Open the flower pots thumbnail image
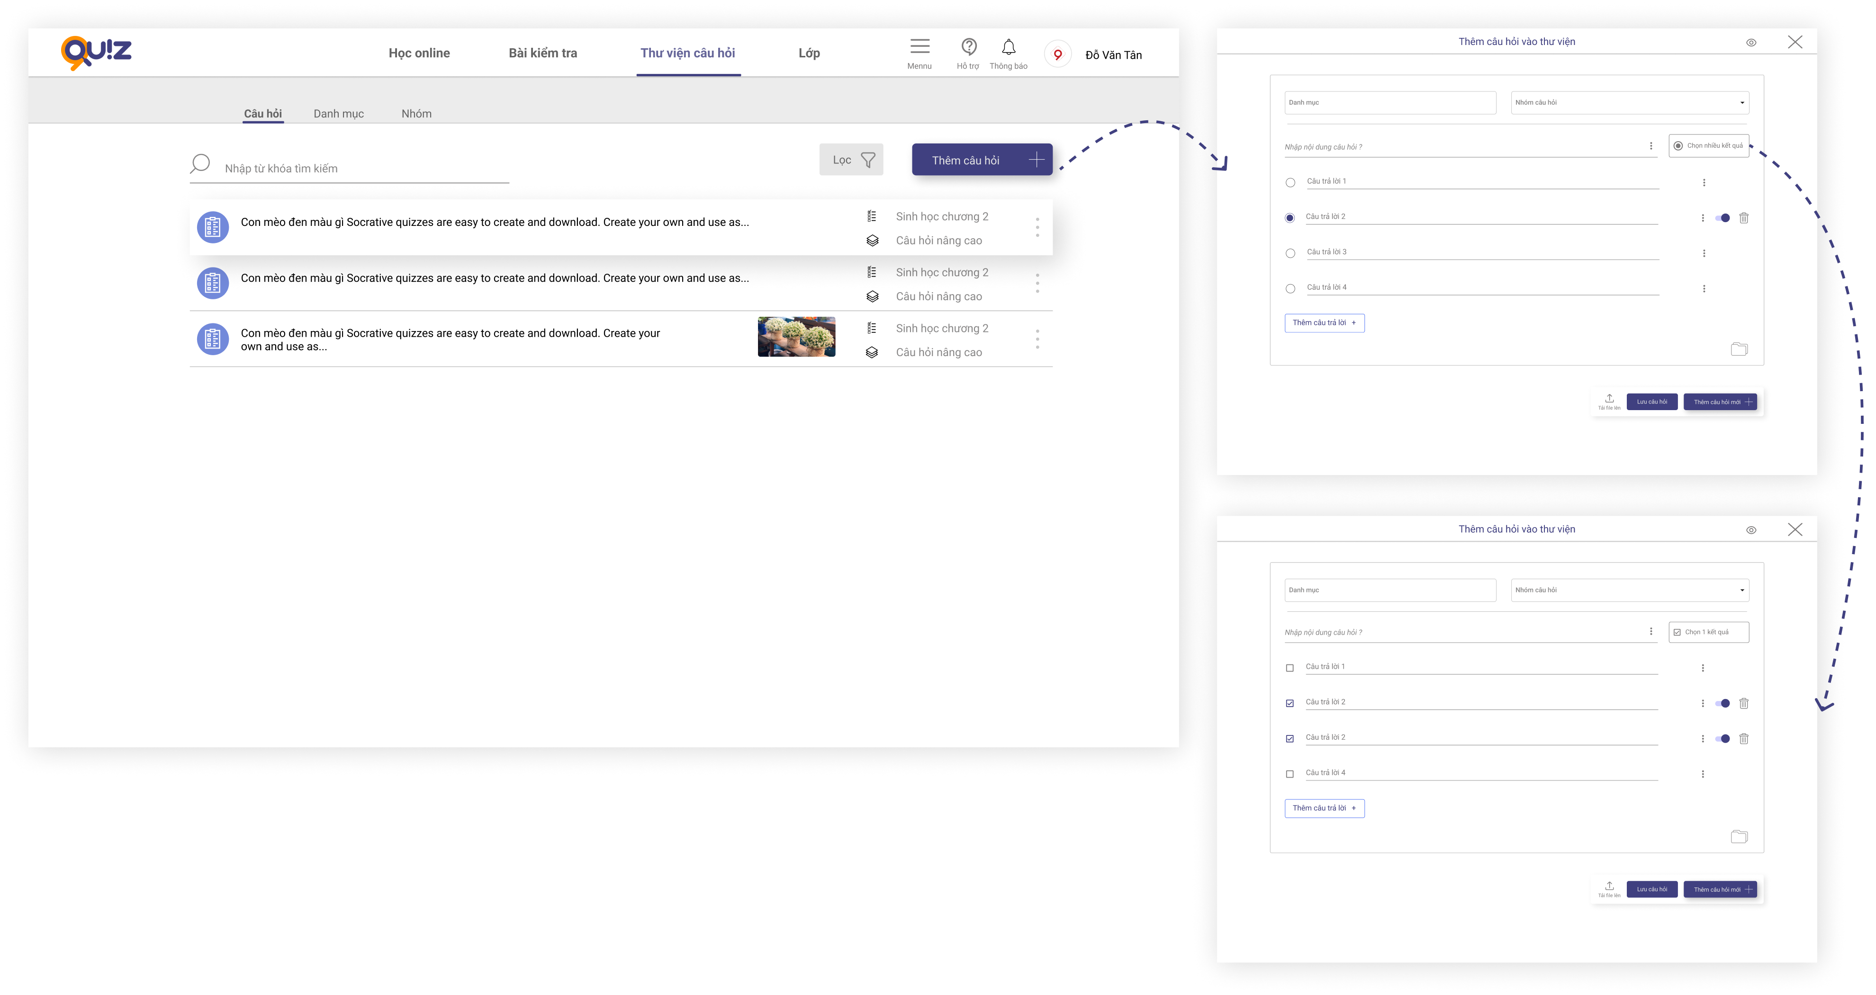This screenshot has width=1876, height=995. (x=796, y=337)
